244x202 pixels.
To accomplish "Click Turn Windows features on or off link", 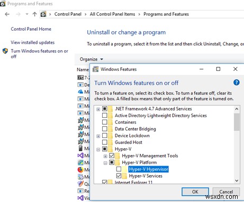I will [39, 53].
